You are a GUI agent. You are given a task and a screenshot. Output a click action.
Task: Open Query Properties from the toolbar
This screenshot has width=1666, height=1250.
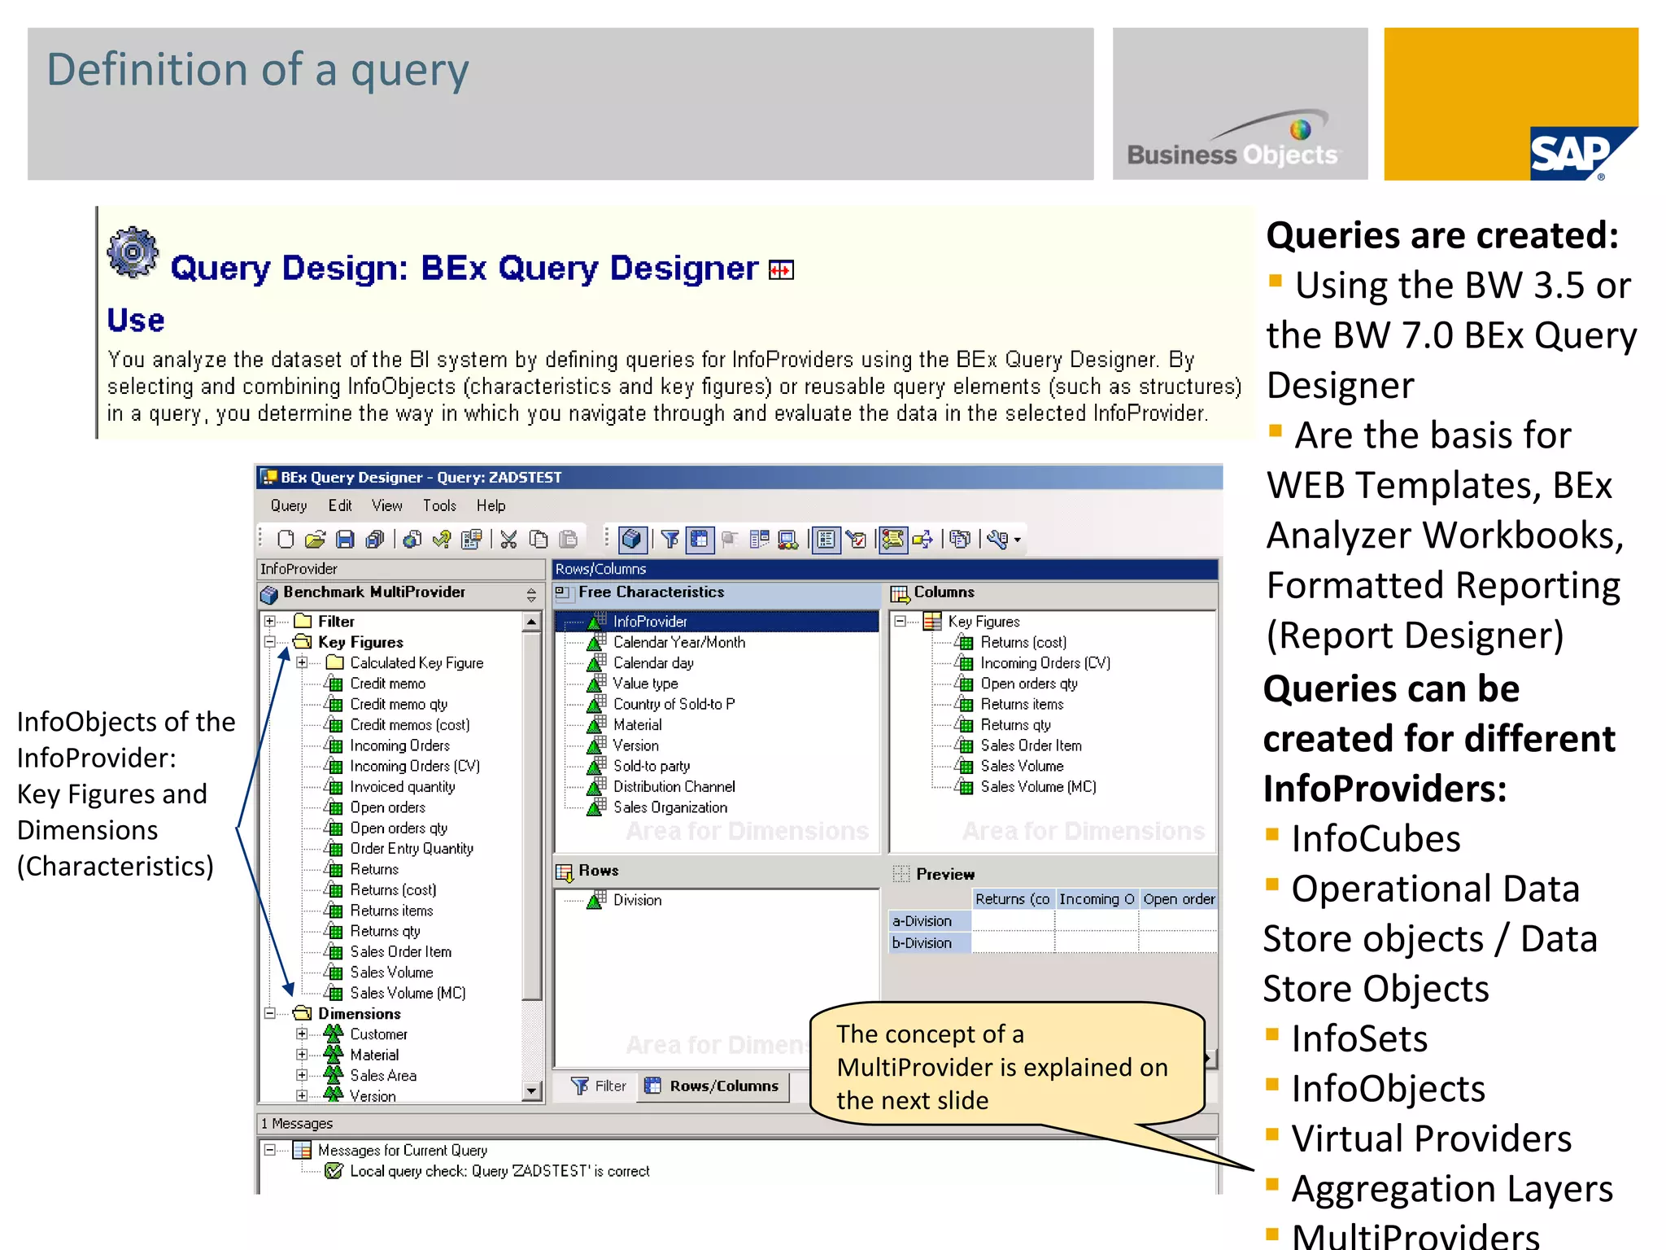[x=471, y=539]
